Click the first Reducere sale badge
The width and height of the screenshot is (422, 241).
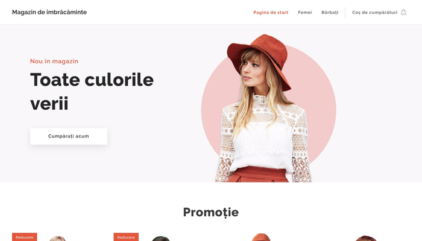(25, 237)
